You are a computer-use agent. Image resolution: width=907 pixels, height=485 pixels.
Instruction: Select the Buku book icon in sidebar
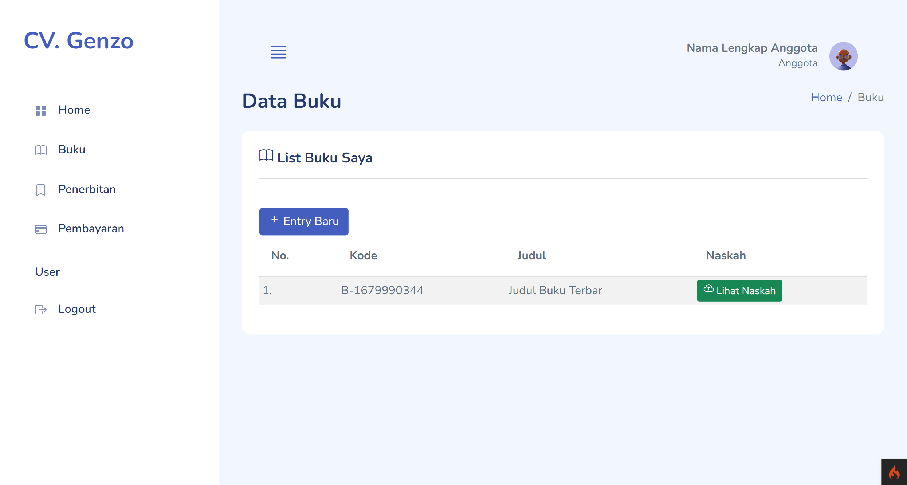tap(40, 150)
